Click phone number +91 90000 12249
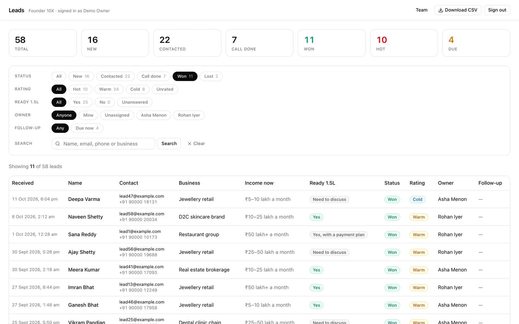 point(138,290)
